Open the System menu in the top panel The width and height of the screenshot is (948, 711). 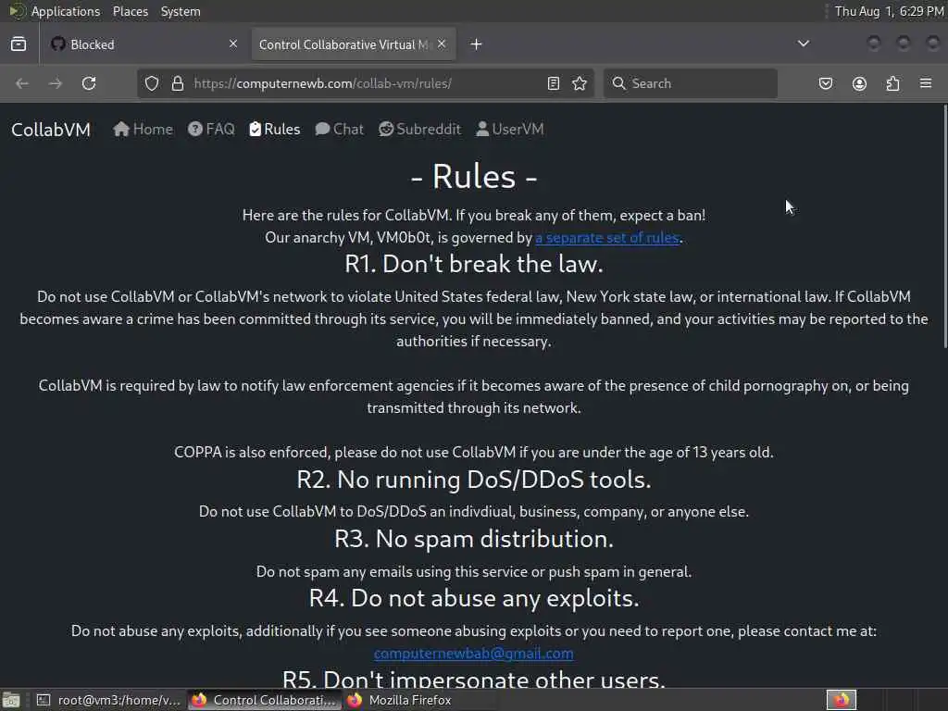tap(181, 11)
